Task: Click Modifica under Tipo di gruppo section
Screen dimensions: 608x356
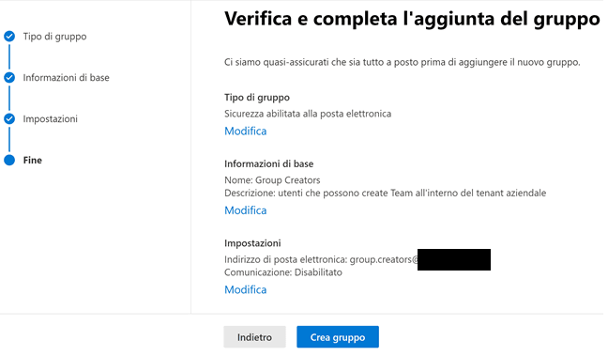Action: point(246,132)
